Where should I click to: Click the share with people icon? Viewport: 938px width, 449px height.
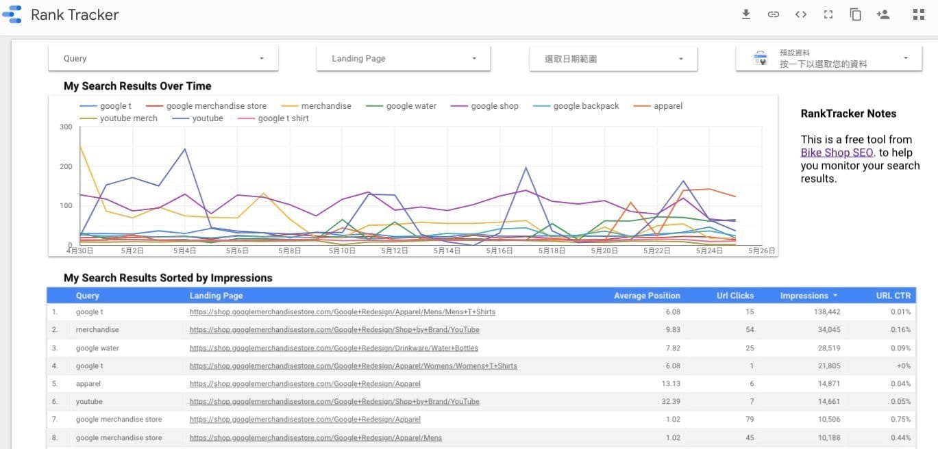point(883,14)
